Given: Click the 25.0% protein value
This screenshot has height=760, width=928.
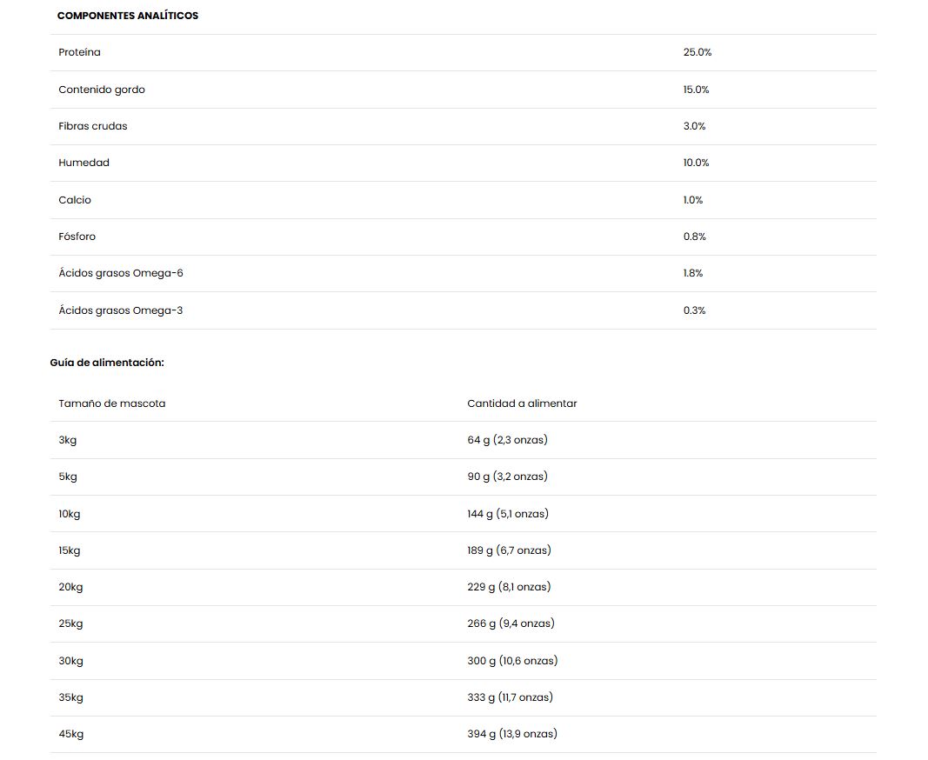Looking at the screenshot, I should pos(698,52).
